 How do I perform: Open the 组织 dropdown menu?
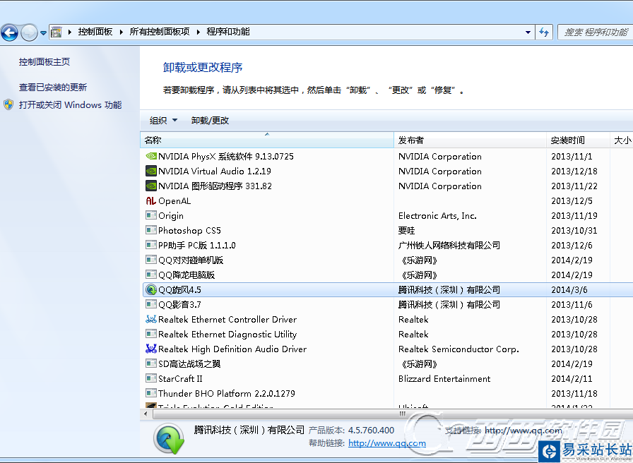tap(163, 120)
